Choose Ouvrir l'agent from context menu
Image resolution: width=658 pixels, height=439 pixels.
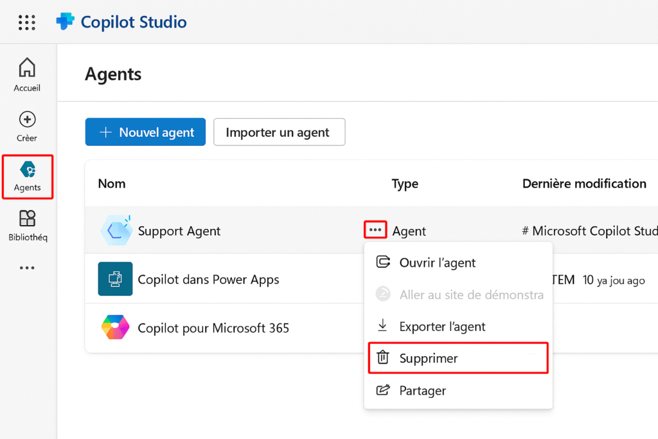tap(437, 262)
